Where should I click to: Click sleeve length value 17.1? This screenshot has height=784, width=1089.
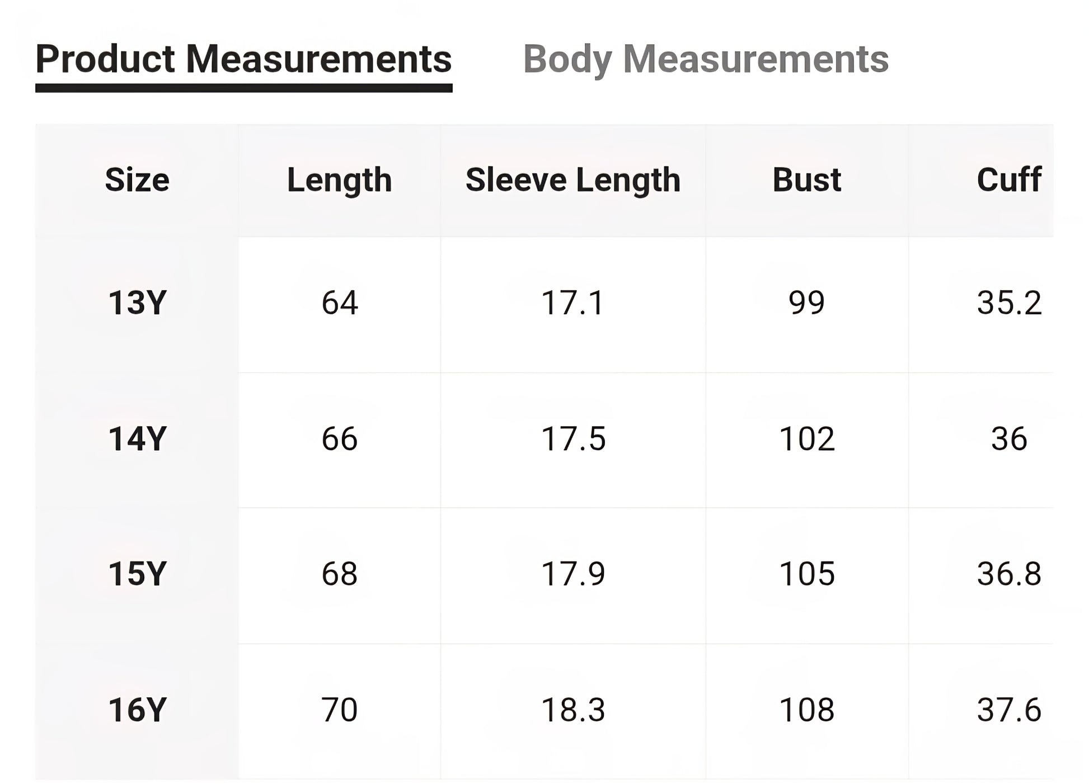tap(572, 303)
